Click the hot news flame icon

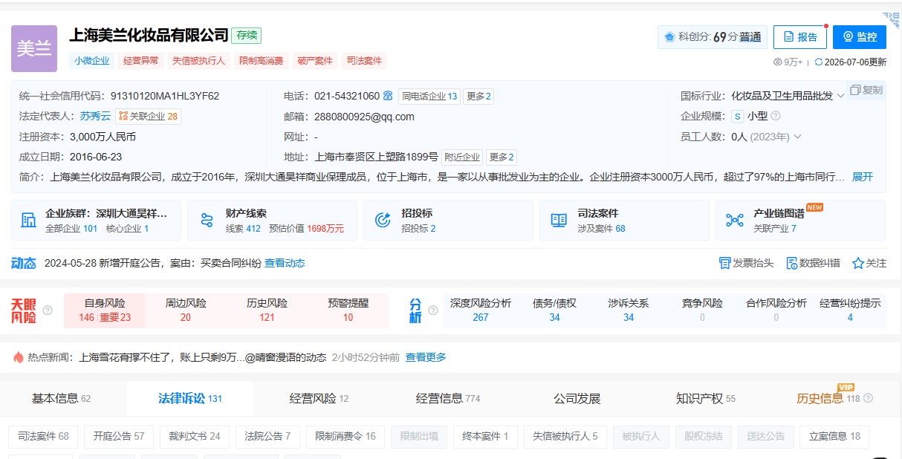tap(19, 357)
